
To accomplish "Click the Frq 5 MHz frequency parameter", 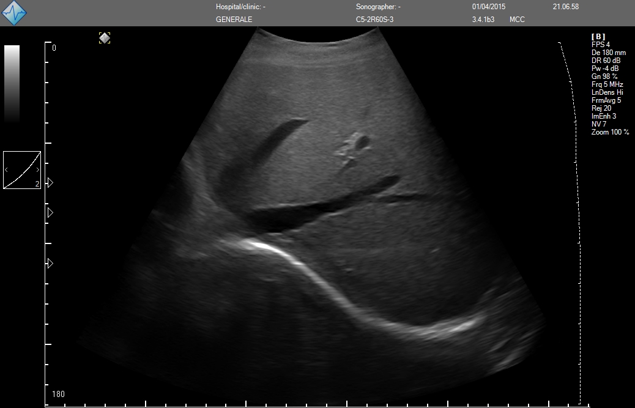I will point(607,84).
